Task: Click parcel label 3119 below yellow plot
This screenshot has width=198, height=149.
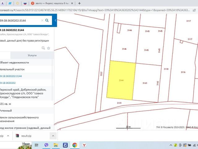Action: point(119,103)
